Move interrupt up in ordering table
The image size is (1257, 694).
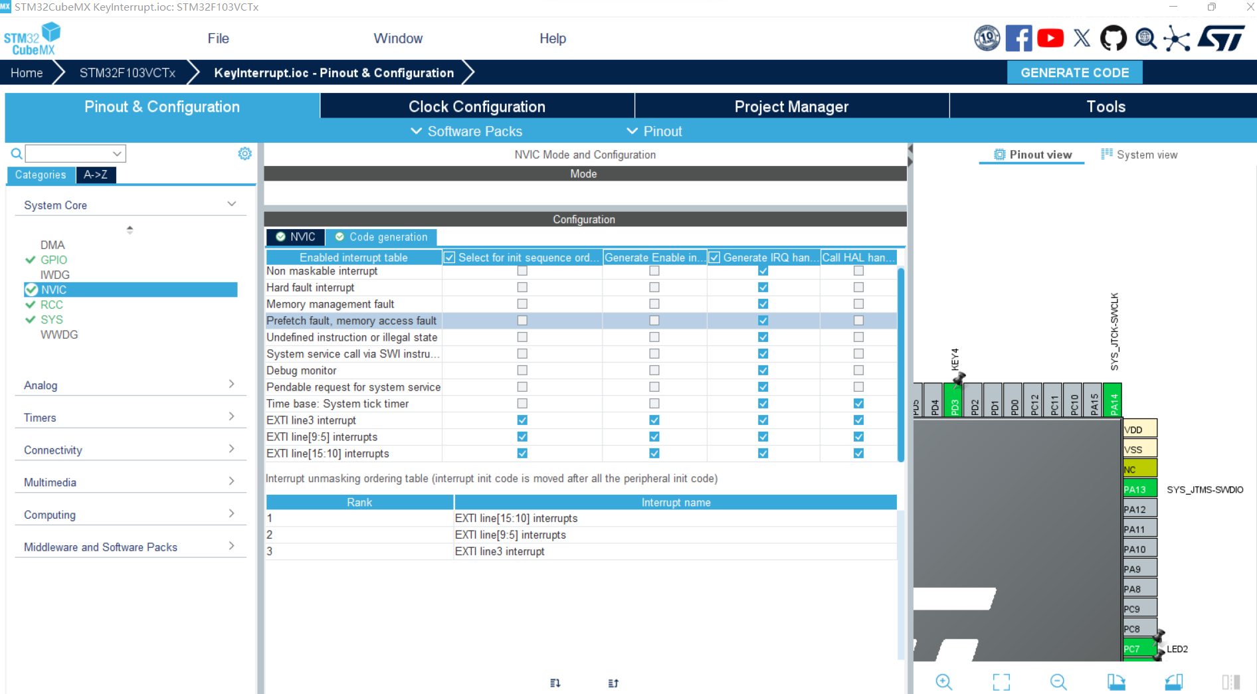(x=612, y=683)
